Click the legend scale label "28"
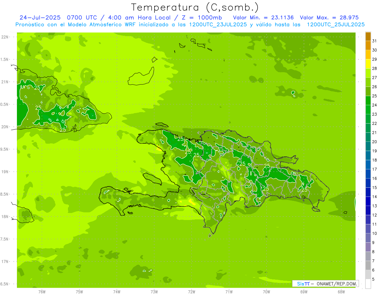The image size is (383, 296). click(375, 68)
